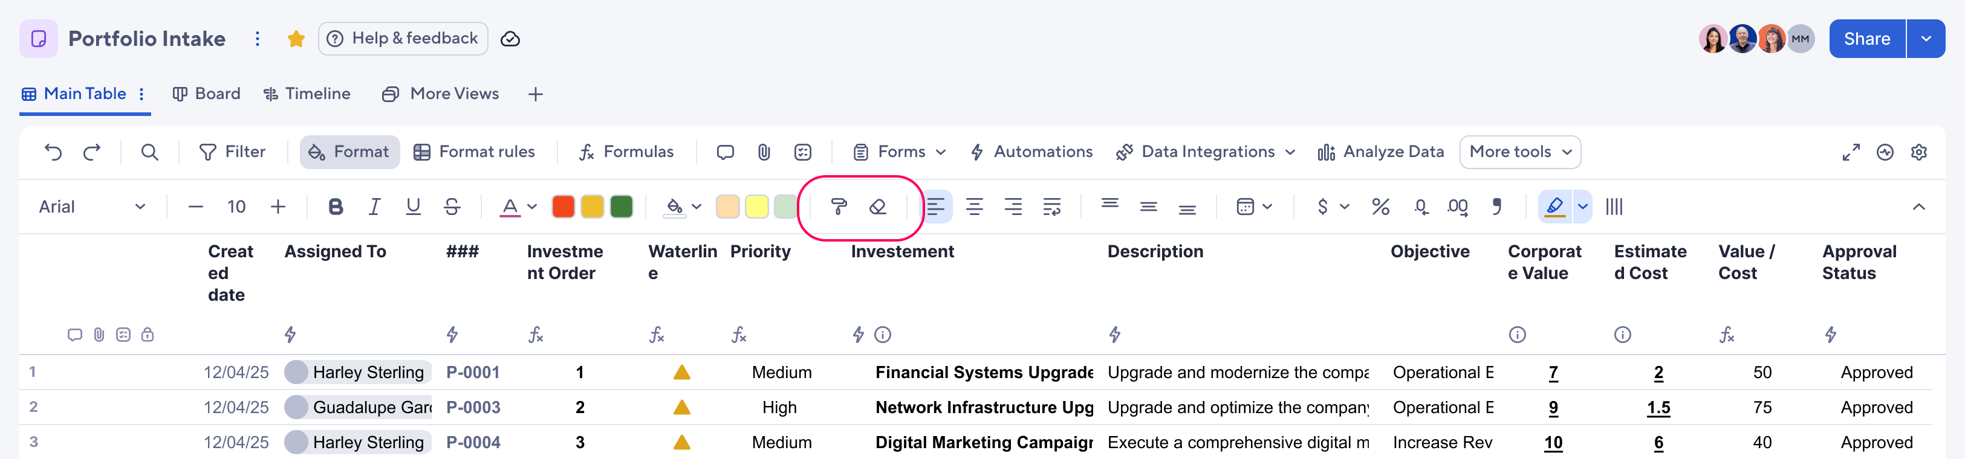This screenshot has width=1965, height=459.
Task: Open the Arial font dropdown
Action: [x=91, y=206]
